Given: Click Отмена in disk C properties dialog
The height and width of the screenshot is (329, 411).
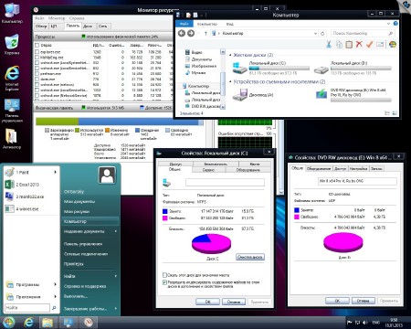Looking at the screenshot, I should (x=234, y=302).
